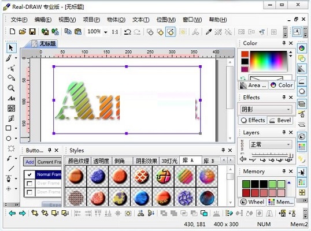Check the Down Frame checkbox
The width and height of the screenshot is (311, 231).
click(29, 192)
